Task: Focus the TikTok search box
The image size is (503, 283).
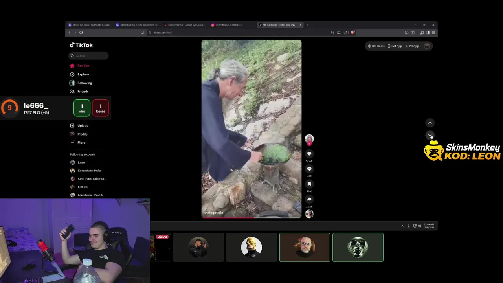Action: click(x=88, y=56)
